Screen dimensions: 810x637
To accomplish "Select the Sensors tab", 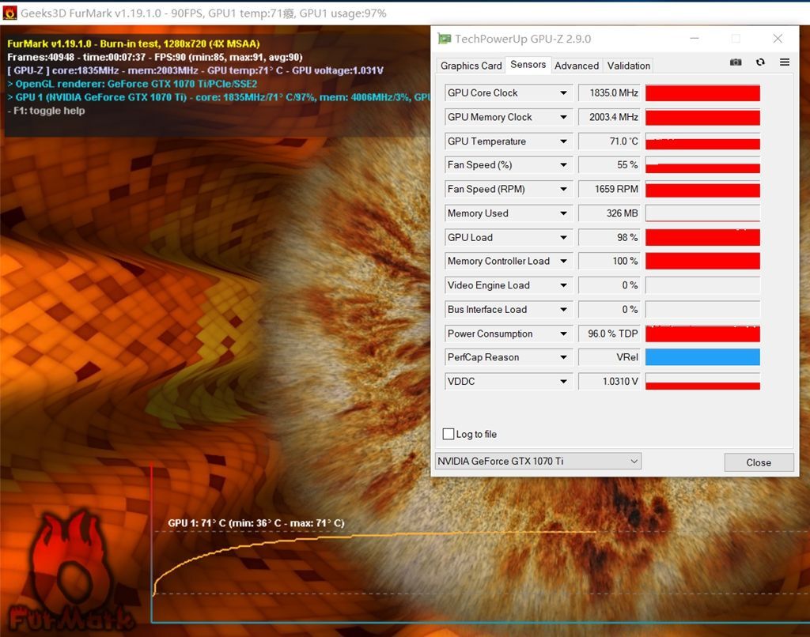I will pyautogui.click(x=528, y=65).
